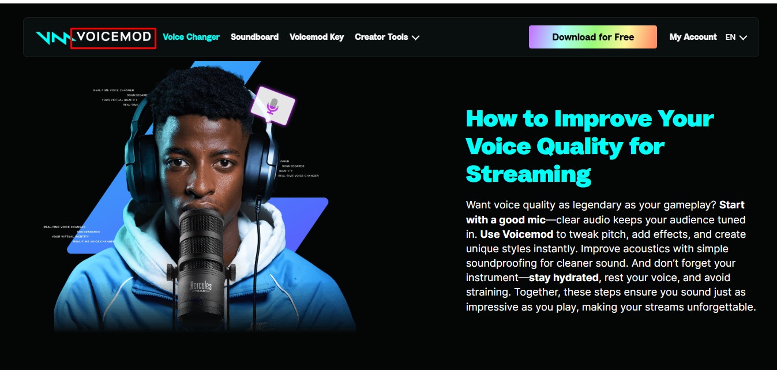Open My Account
The width and height of the screenshot is (777, 370).
(693, 37)
